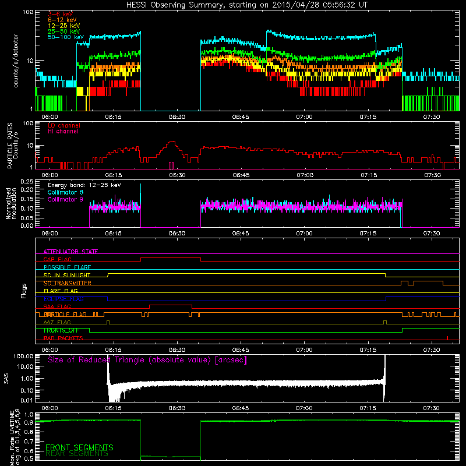
Task: Select the 50-100 keV legend label
Action: pyautogui.click(x=65, y=37)
